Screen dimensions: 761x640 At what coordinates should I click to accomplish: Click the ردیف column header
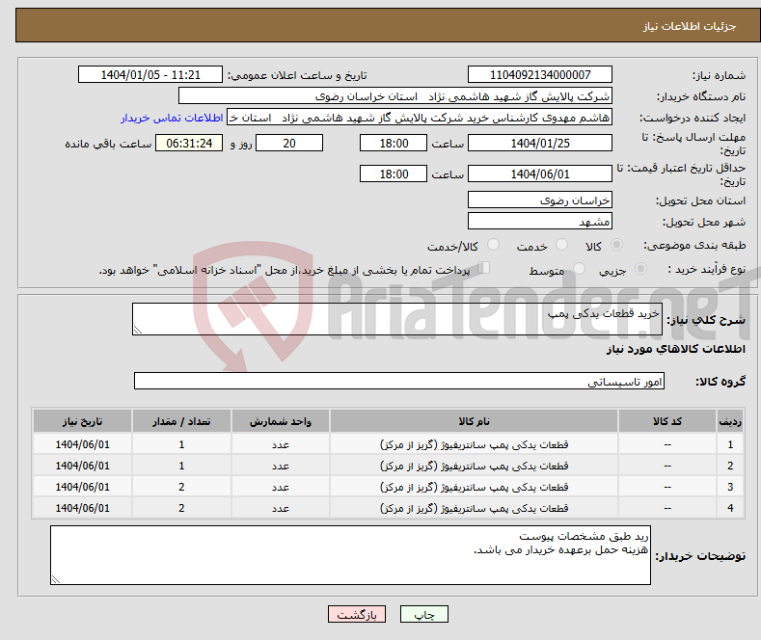(730, 421)
